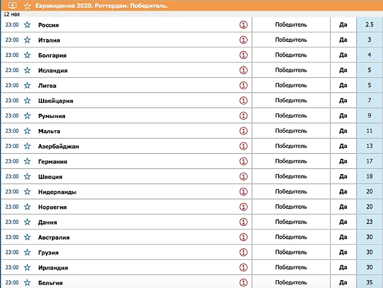The image size is (383, 288).
Task: Open the Россия event name
Action: coord(48,25)
